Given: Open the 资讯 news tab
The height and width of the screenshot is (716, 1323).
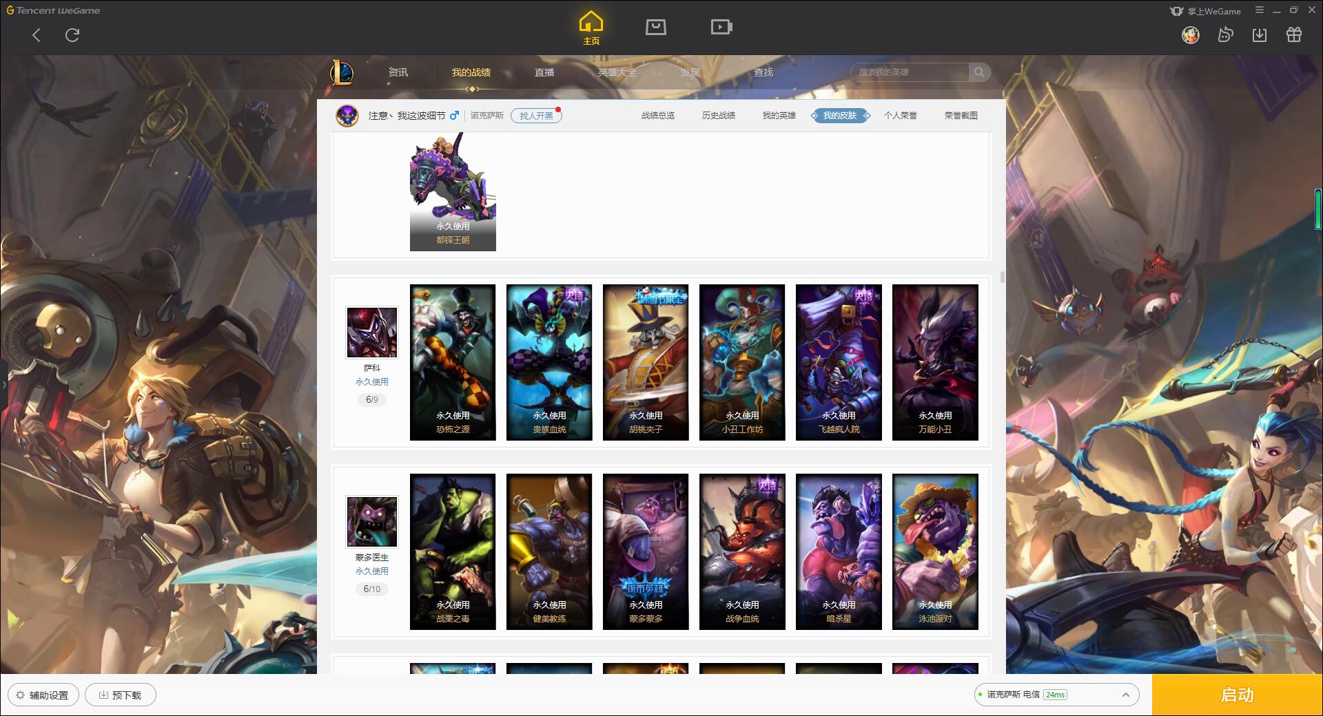Looking at the screenshot, I should 398,72.
